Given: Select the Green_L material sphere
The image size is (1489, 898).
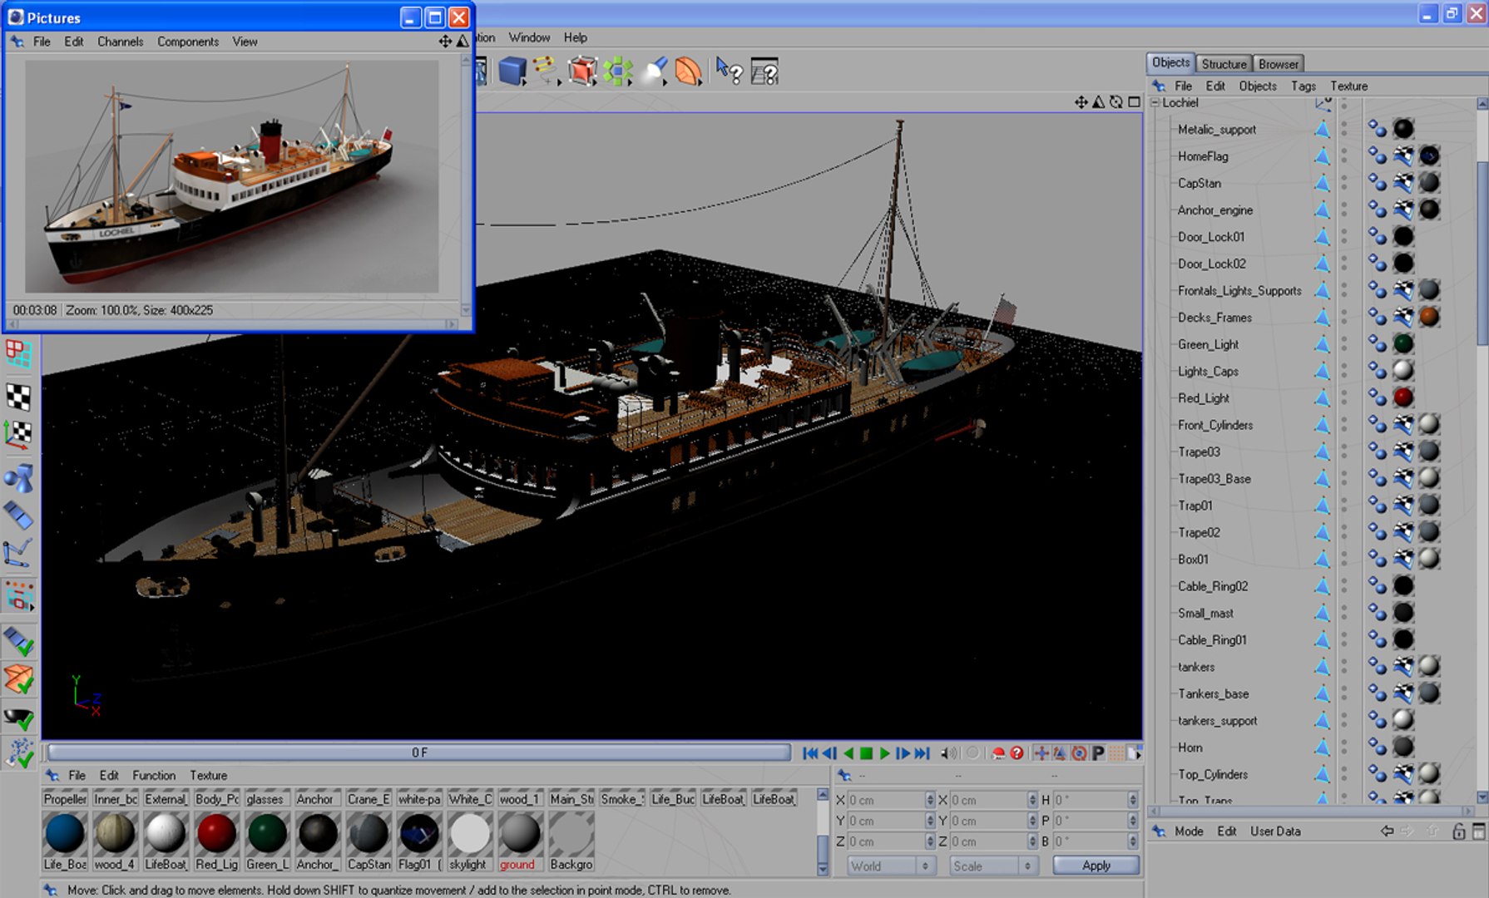Looking at the screenshot, I should (267, 833).
